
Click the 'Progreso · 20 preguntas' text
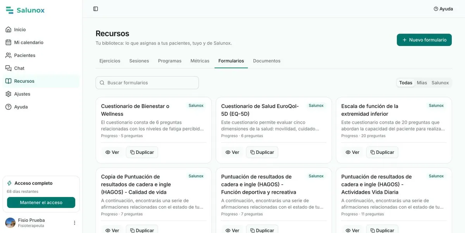pyautogui.click(x=363, y=136)
